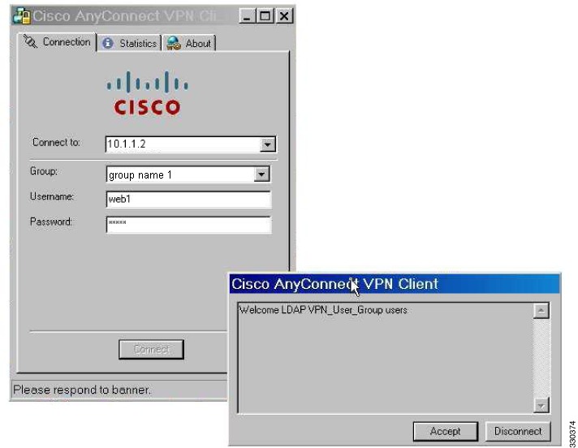Expand the Connect to dropdown arrow
Image resolution: width=578 pixels, height=448 pixels.
click(267, 144)
